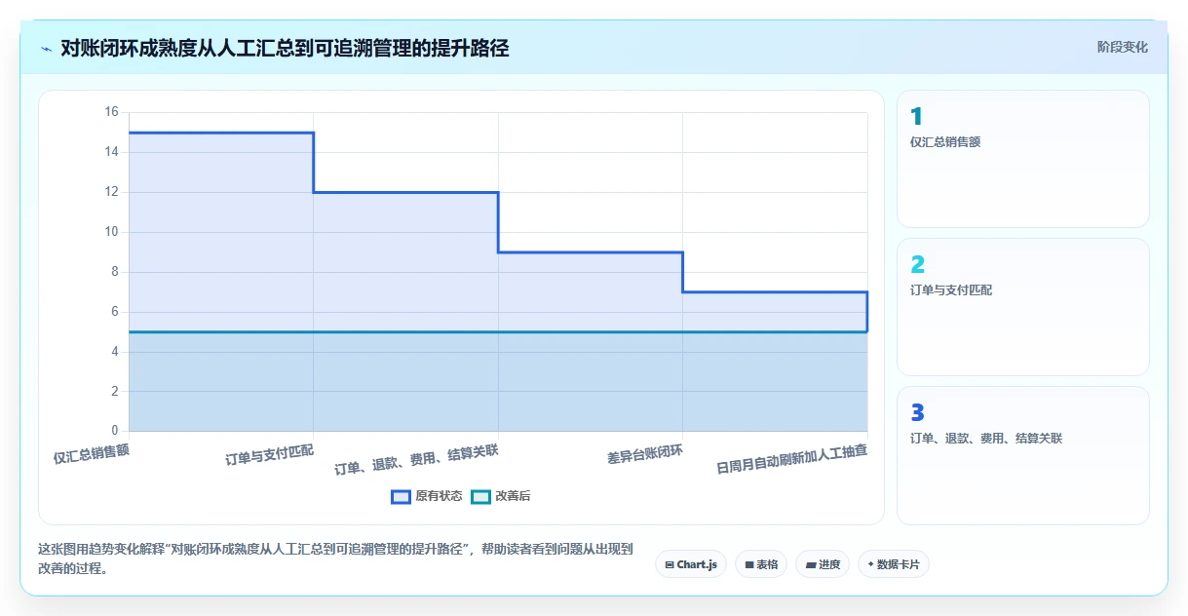Click the large numeral 1 in first card
Image resolution: width=1188 pixels, height=616 pixels.
click(916, 117)
